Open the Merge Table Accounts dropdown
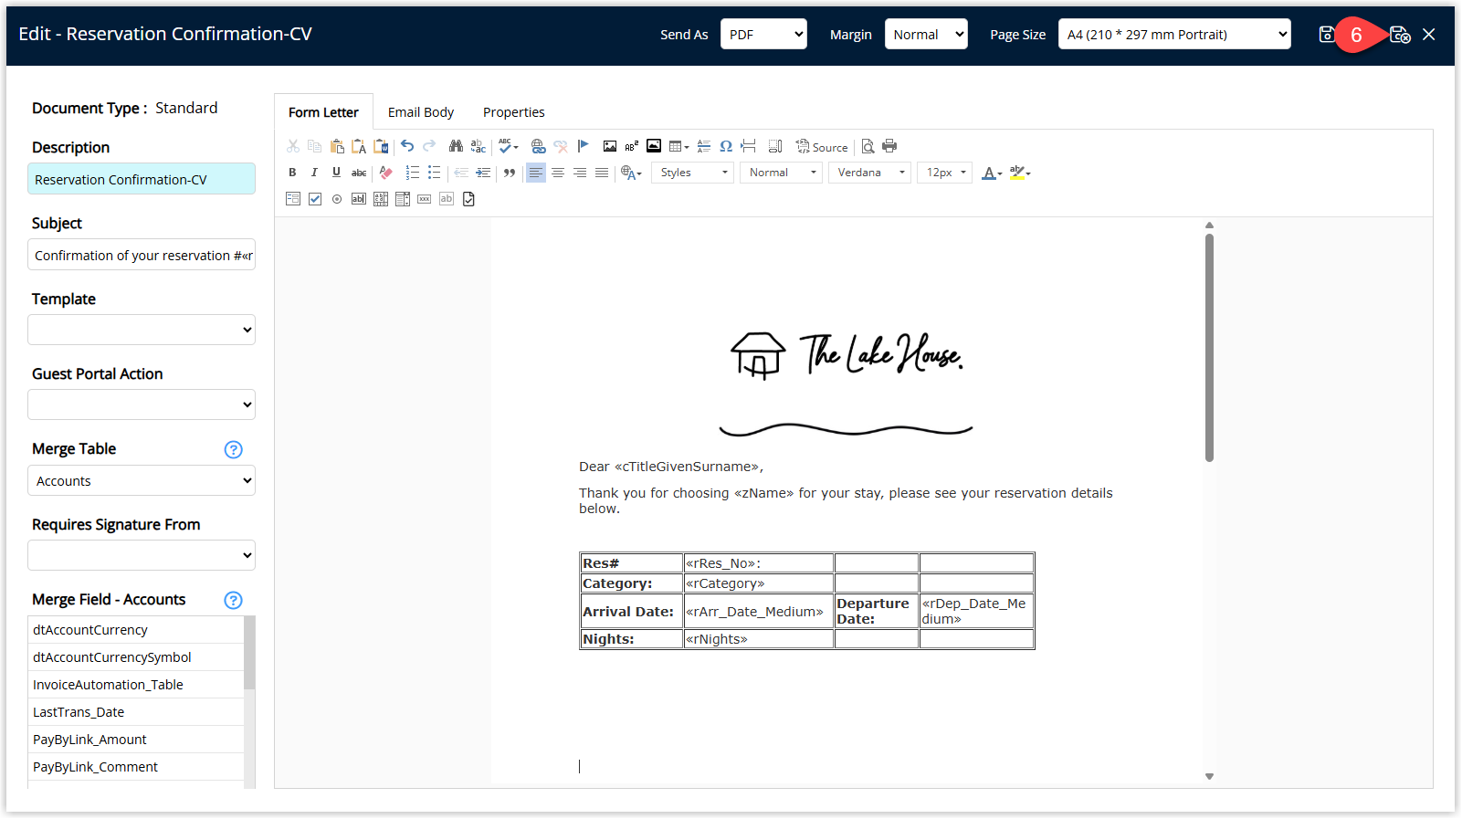Viewport: 1462px width, 819px height. pos(142,480)
